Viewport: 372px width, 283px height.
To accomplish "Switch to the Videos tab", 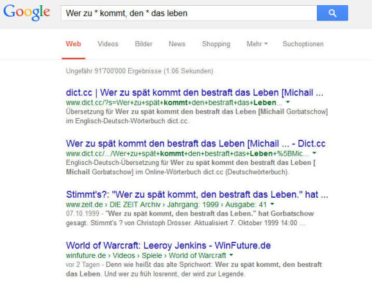I will 108,44.
